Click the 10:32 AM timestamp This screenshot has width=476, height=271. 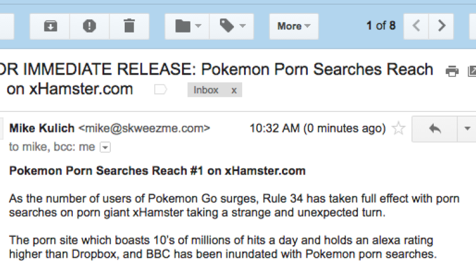tap(318, 128)
